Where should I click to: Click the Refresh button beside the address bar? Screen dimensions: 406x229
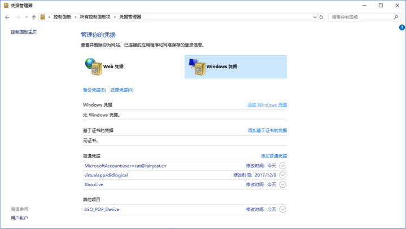click(321, 17)
